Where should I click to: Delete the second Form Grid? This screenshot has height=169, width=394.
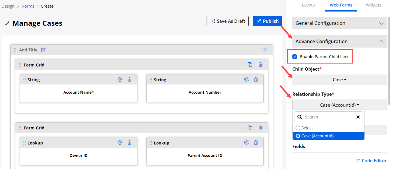coord(260,128)
